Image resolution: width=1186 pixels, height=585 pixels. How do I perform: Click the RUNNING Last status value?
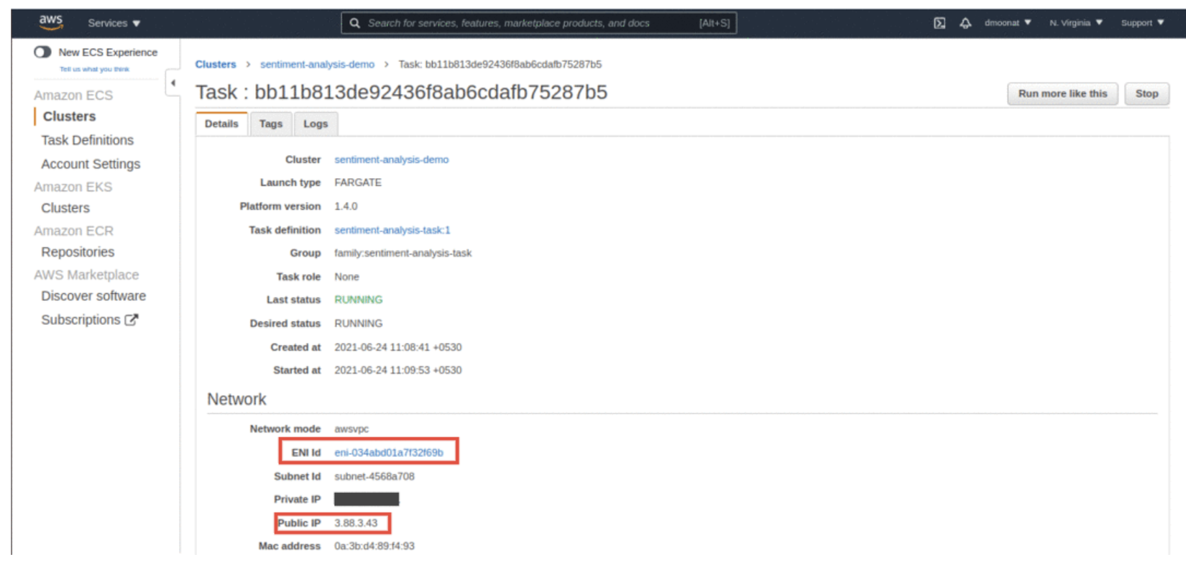click(359, 300)
